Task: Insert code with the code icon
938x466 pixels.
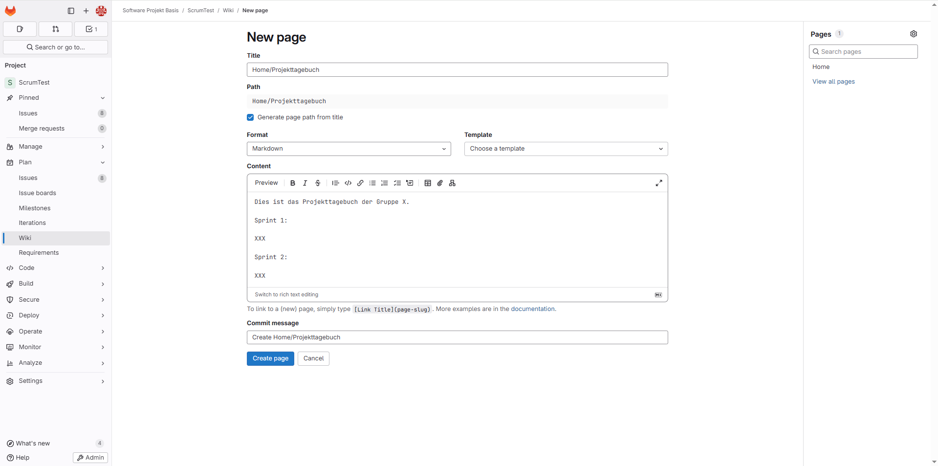Action: [348, 183]
